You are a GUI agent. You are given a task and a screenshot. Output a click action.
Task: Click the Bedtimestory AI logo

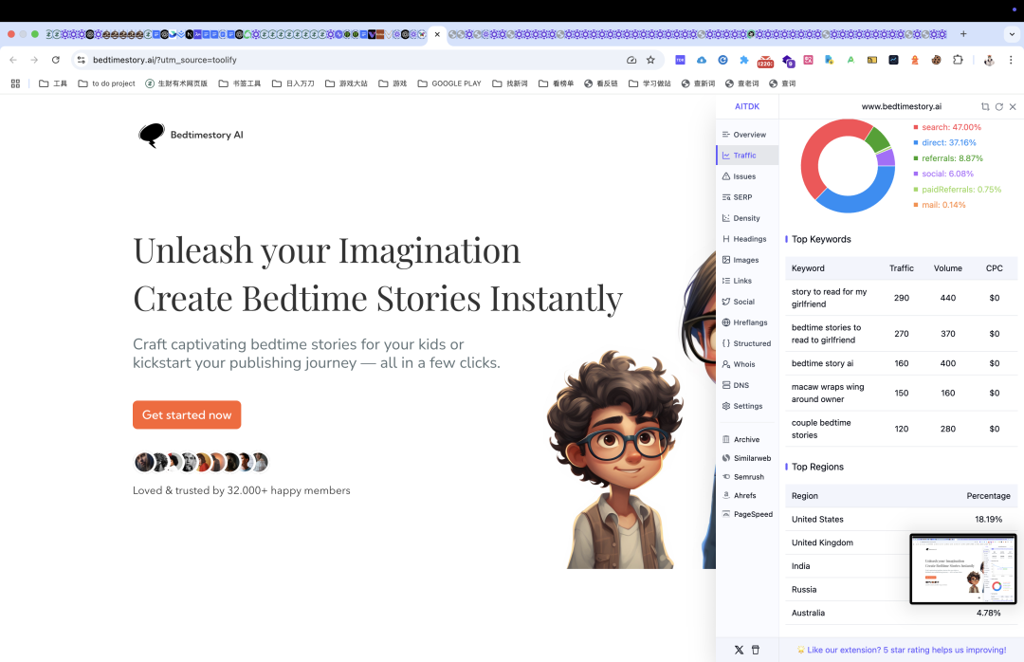[191, 135]
